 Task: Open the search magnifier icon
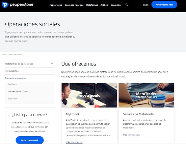click(x=127, y=5)
